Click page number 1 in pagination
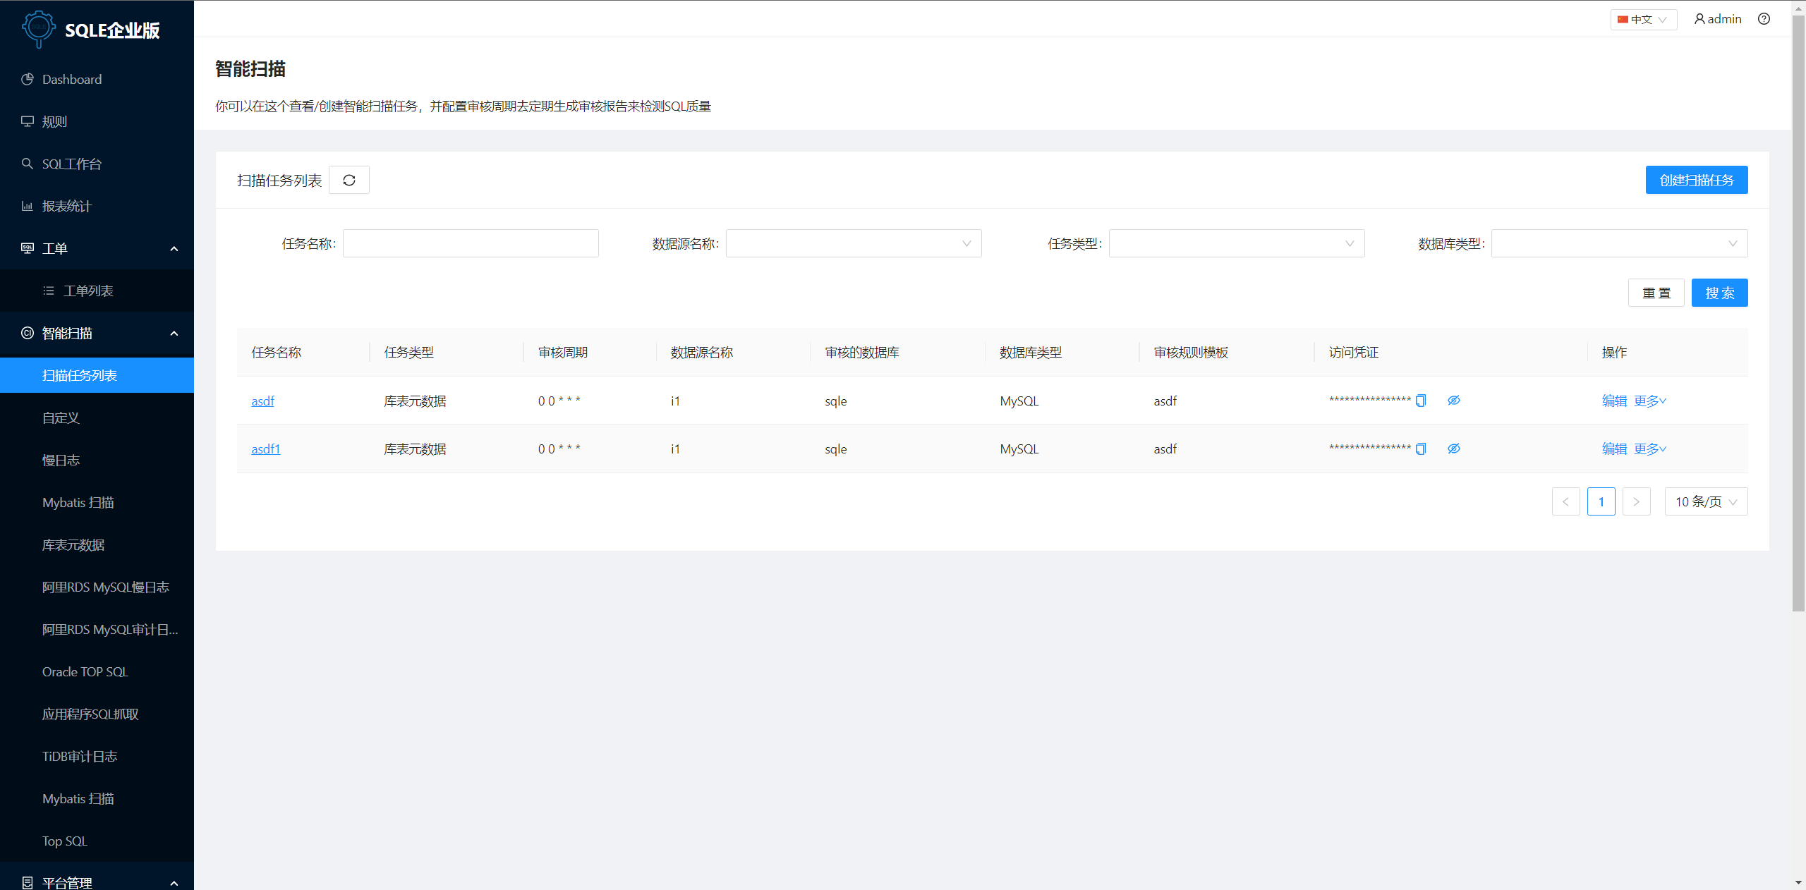The width and height of the screenshot is (1806, 890). pyautogui.click(x=1601, y=501)
